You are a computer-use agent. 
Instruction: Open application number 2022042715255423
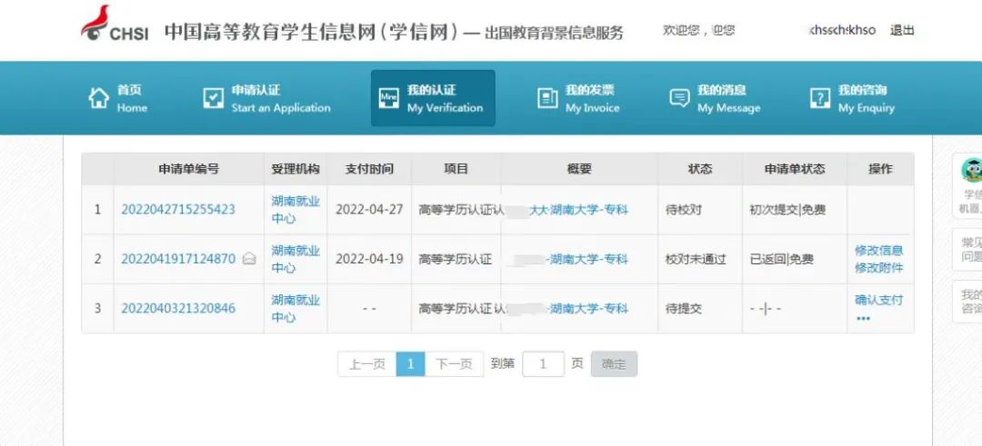tap(178, 209)
